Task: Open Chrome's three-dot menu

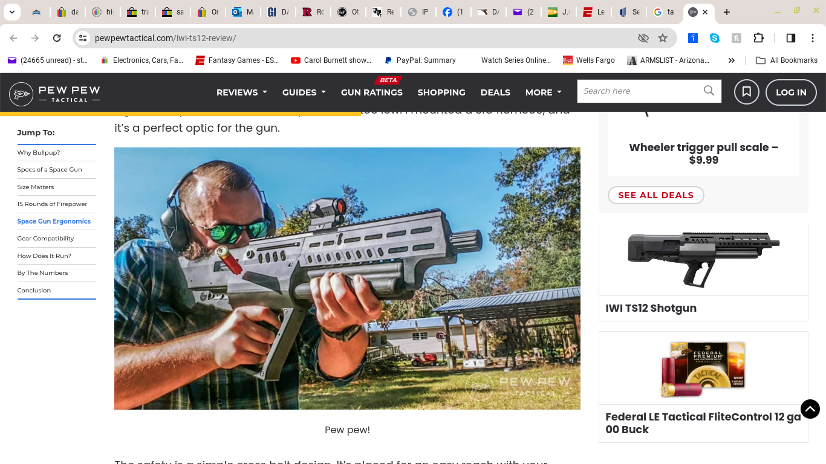Action: tap(813, 38)
